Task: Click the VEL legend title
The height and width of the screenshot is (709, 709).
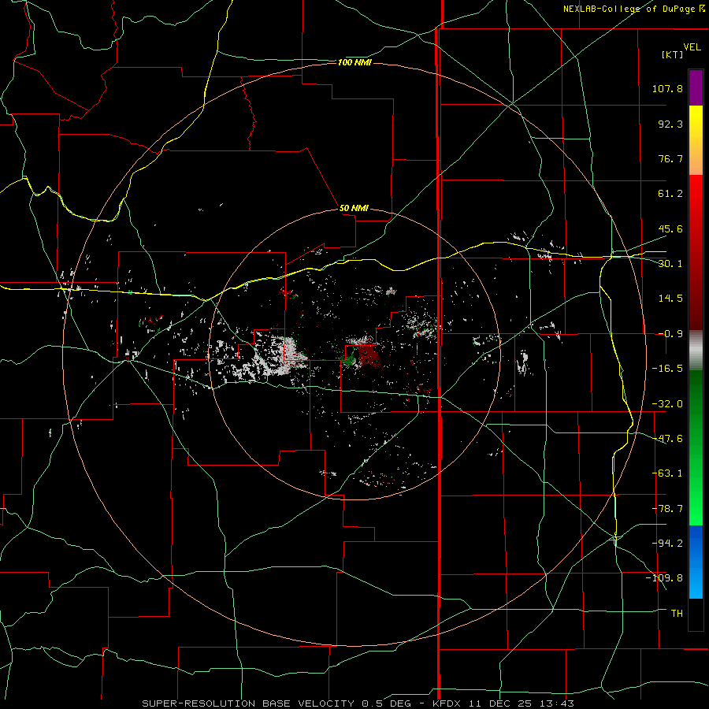Action: tap(692, 47)
